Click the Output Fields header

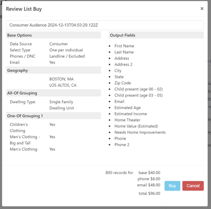156,35
